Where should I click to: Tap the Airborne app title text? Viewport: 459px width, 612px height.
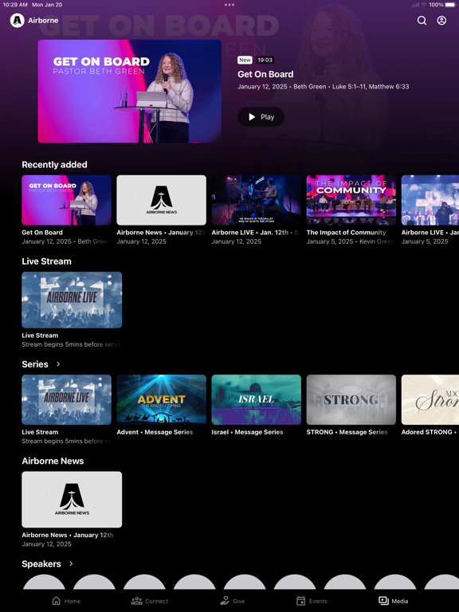[x=43, y=20]
